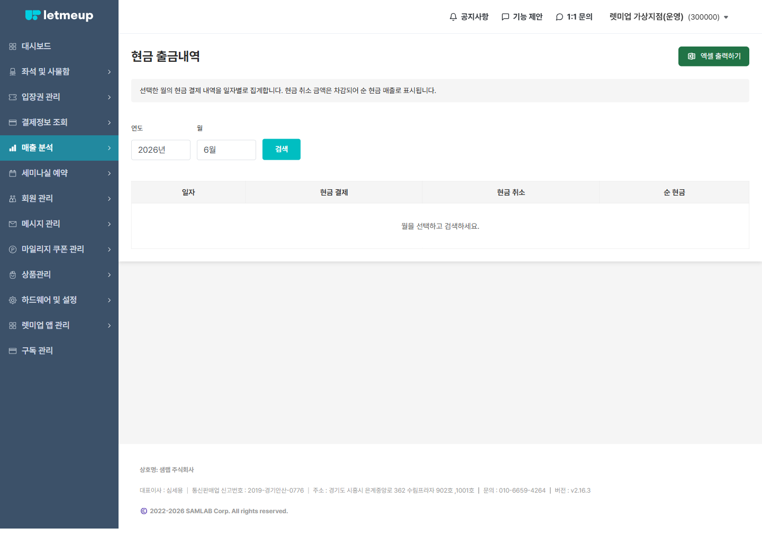Open the branch selector dropdown arrow
Image resolution: width=762 pixels, height=537 pixels.
(x=726, y=17)
